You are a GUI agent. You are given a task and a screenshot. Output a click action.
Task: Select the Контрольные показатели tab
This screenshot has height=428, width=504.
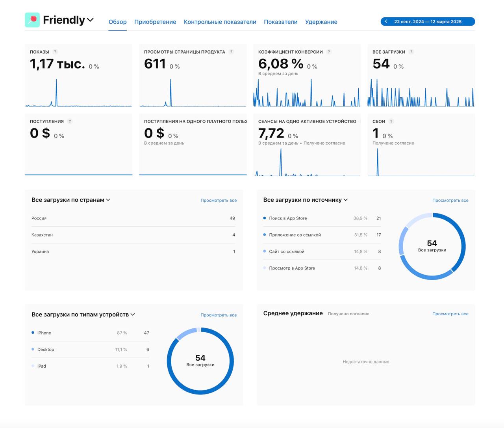click(x=220, y=22)
